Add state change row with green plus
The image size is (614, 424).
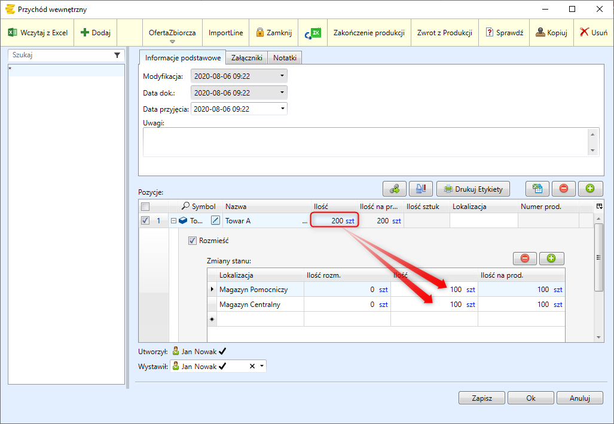pyautogui.click(x=551, y=259)
